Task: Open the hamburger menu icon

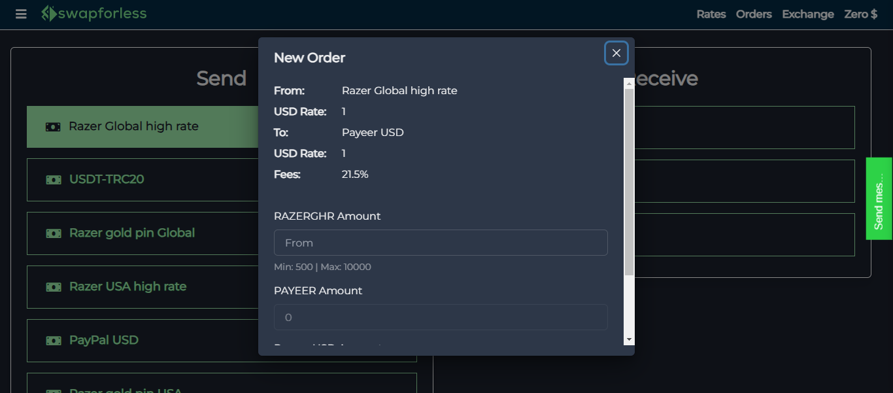Action: click(21, 14)
